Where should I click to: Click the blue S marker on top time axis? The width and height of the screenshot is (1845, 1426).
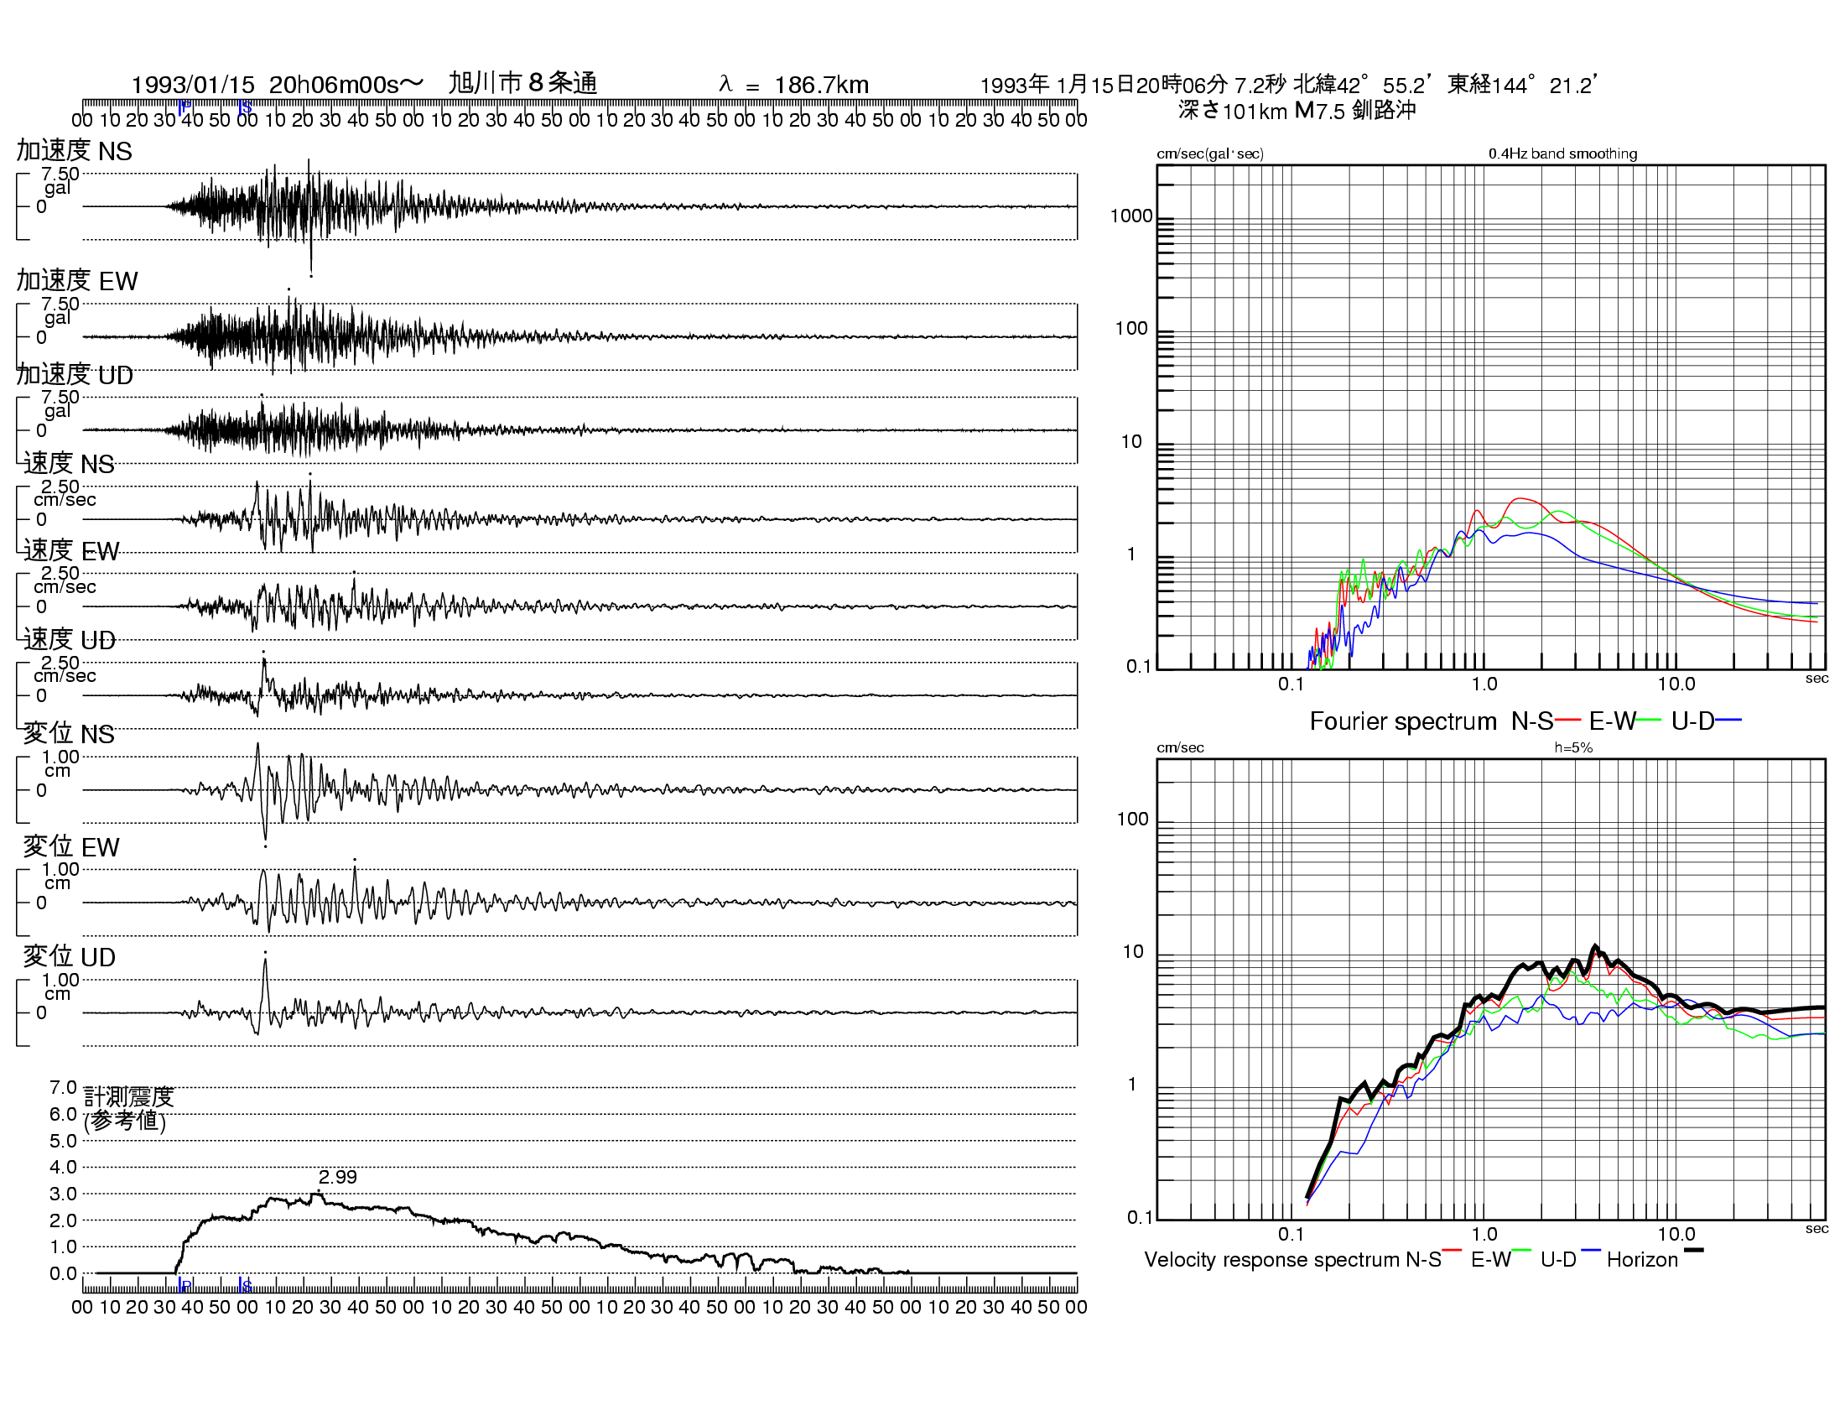(x=245, y=107)
